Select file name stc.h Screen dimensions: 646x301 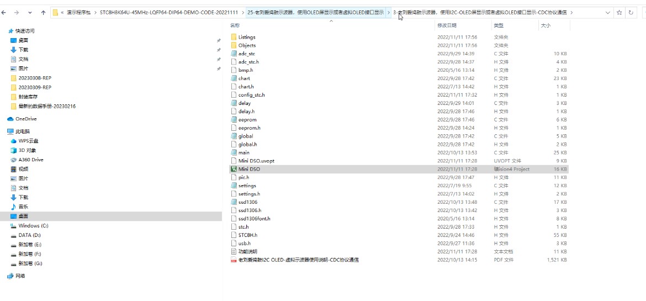point(243,227)
